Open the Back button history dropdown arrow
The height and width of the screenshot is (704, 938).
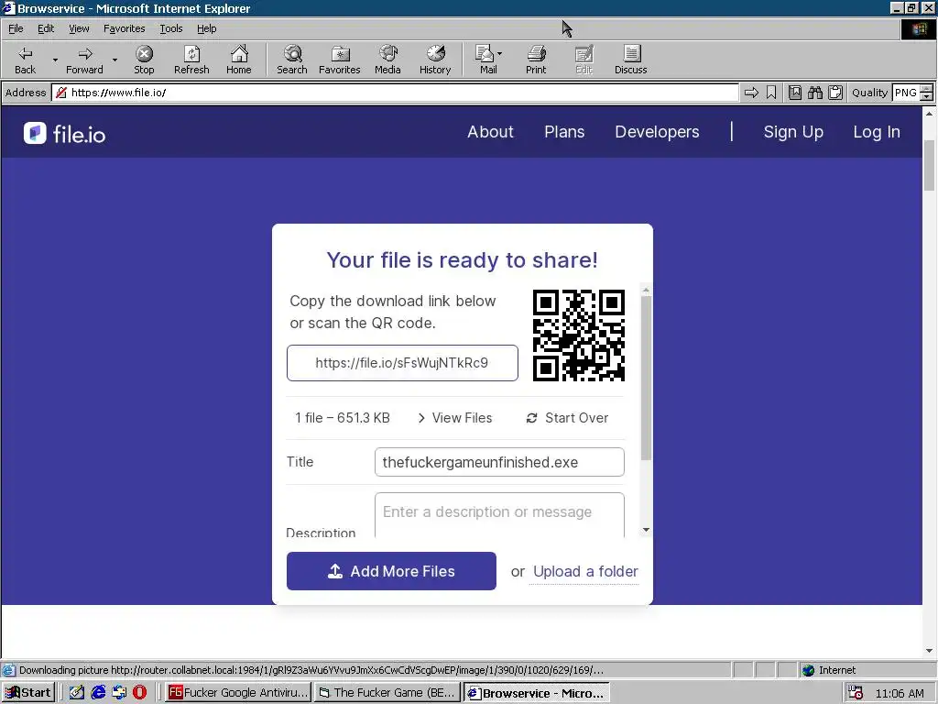click(x=55, y=60)
